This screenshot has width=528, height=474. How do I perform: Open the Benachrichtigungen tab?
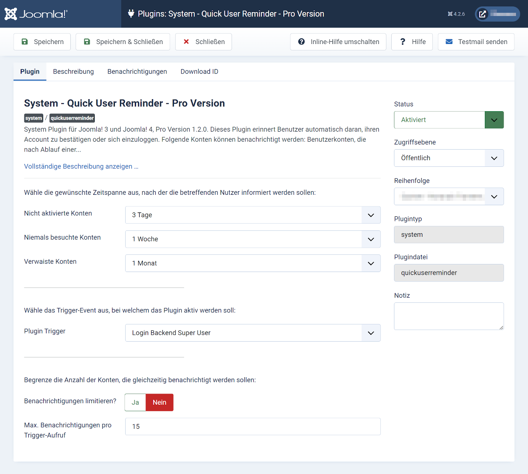point(137,72)
